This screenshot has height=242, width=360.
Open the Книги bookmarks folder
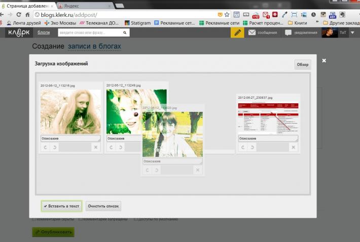tap(298, 23)
